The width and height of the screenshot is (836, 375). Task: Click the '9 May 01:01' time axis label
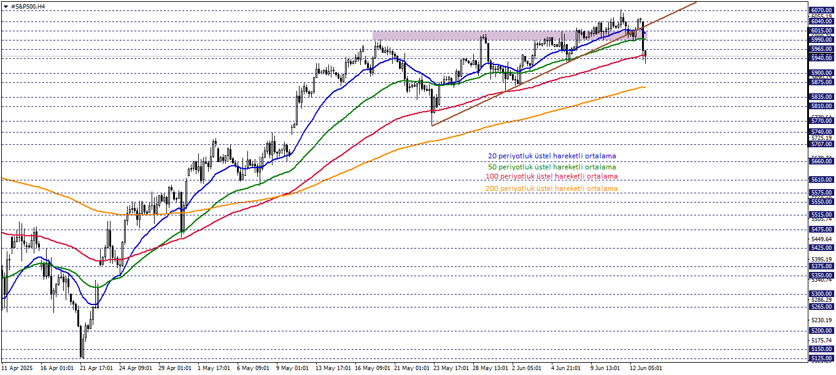293,368
